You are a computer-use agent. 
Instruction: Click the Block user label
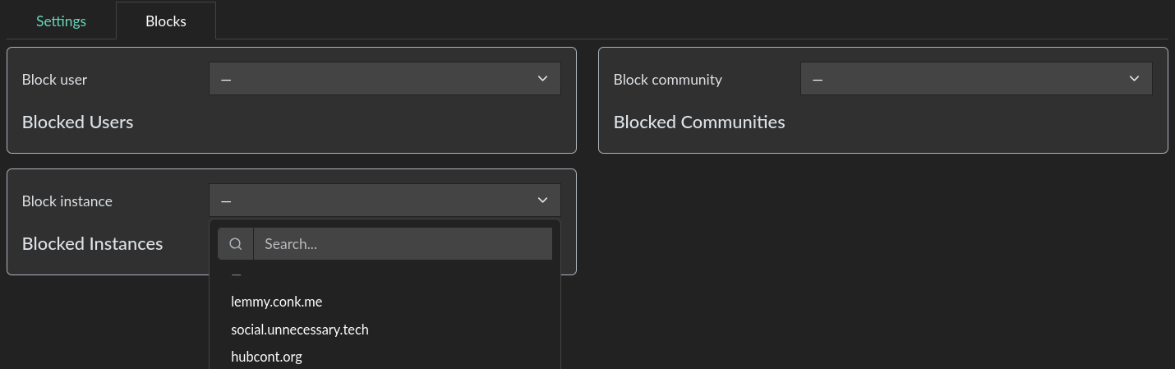[x=54, y=80]
